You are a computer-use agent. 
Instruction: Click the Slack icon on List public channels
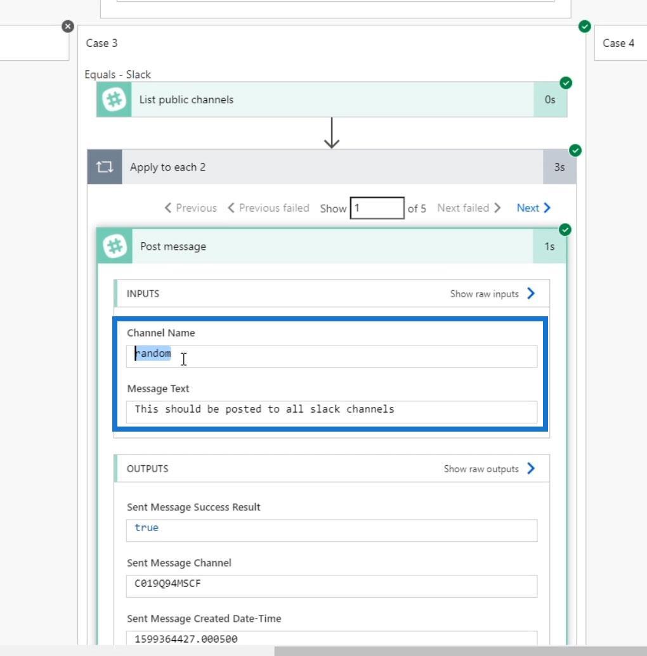click(x=114, y=100)
